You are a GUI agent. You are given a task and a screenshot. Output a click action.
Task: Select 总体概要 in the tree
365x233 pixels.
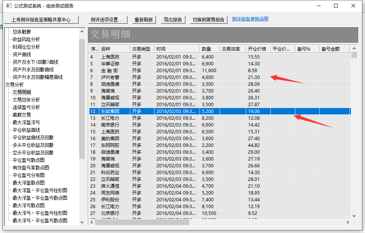[22, 32]
